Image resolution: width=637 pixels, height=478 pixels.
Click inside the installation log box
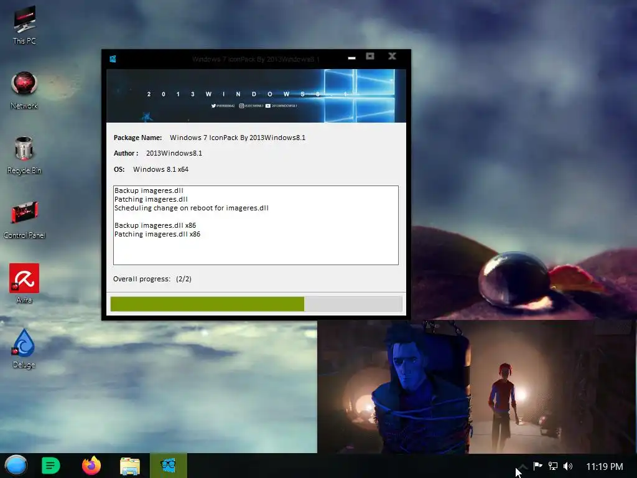tap(256, 225)
